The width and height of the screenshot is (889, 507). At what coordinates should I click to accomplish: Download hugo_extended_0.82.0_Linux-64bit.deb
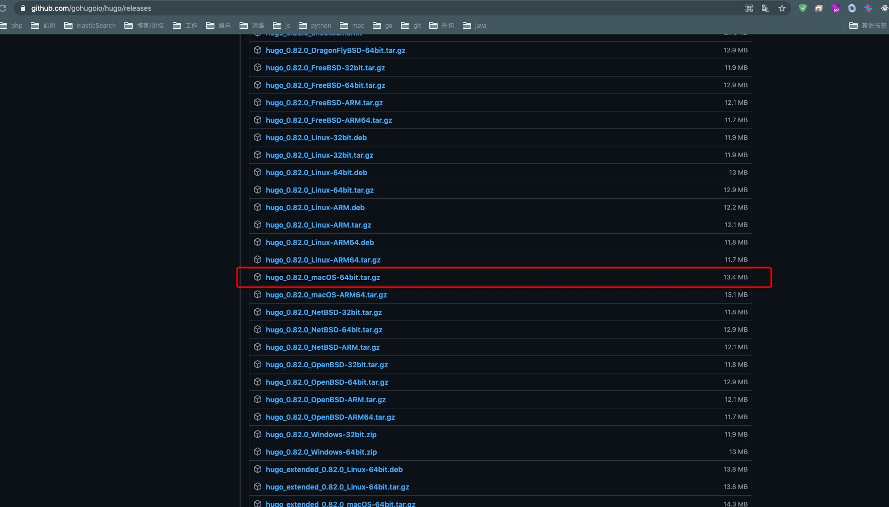point(334,470)
